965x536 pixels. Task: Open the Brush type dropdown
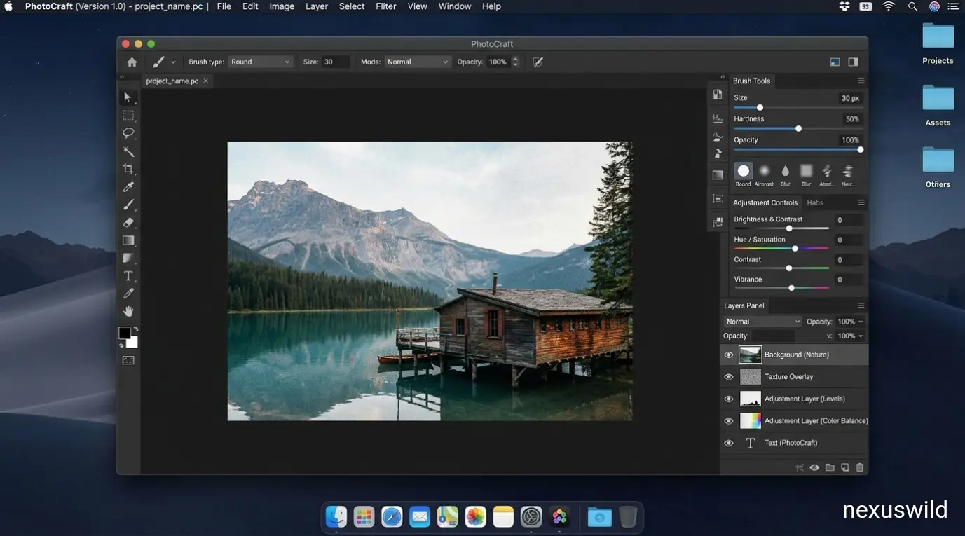(x=260, y=62)
